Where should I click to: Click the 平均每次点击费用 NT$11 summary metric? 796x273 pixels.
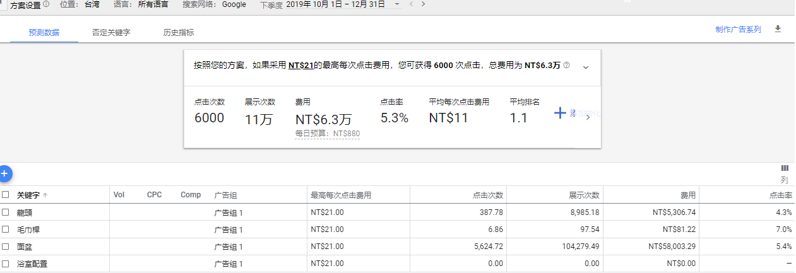(x=460, y=111)
